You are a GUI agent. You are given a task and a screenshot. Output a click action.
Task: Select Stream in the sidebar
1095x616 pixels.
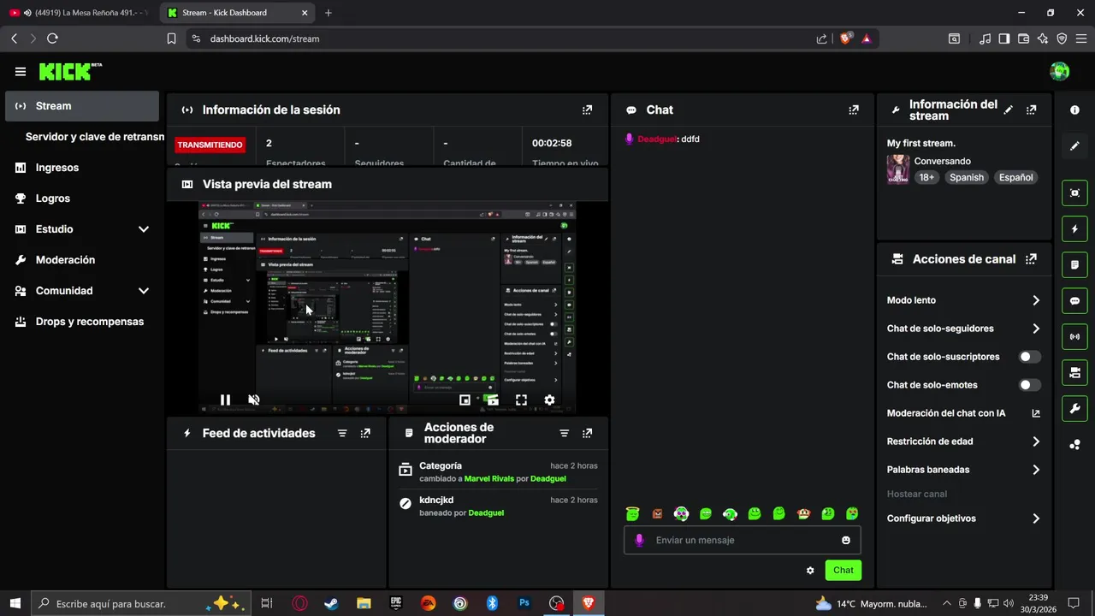(82, 106)
